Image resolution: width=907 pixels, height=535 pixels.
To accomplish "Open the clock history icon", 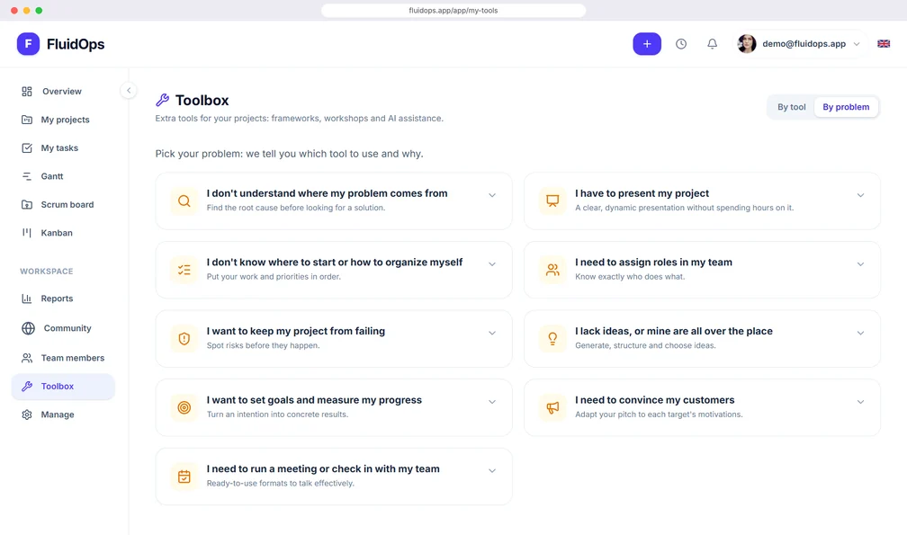I will (681, 44).
